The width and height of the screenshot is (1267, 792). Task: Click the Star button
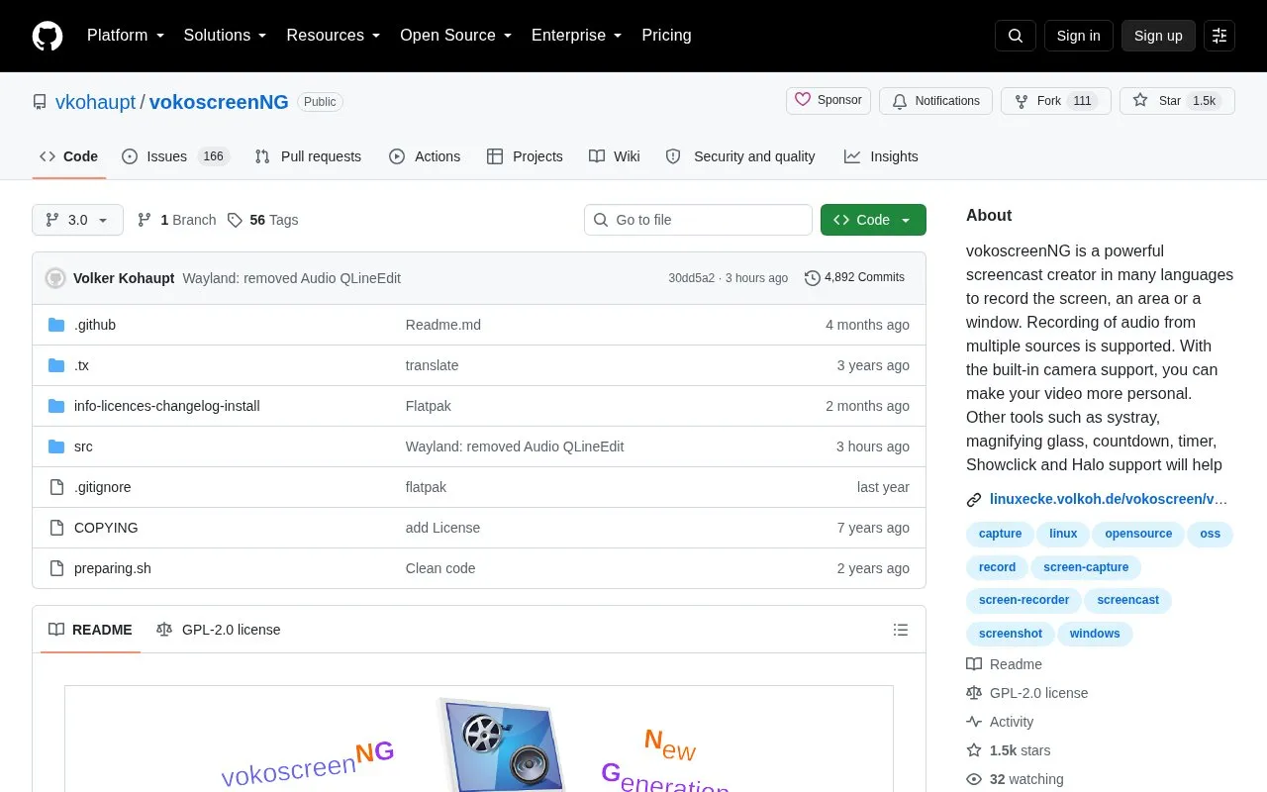coord(1177,101)
